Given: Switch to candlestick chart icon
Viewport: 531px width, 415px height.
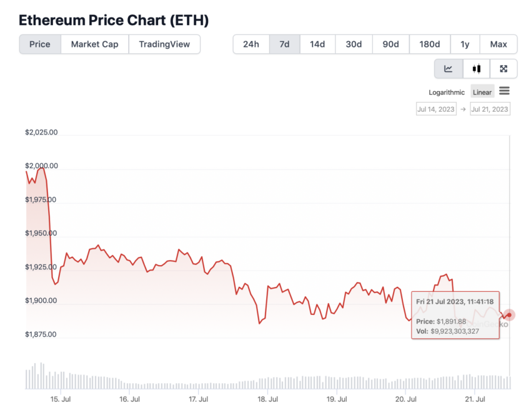Looking at the screenshot, I should click(477, 69).
